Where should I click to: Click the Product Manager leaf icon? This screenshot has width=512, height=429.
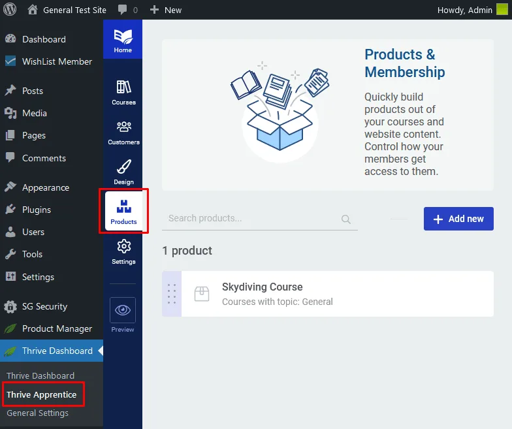pos(10,328)
